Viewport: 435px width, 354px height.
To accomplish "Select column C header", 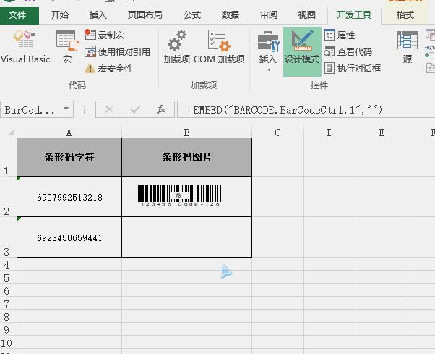I will click(277, 132).
